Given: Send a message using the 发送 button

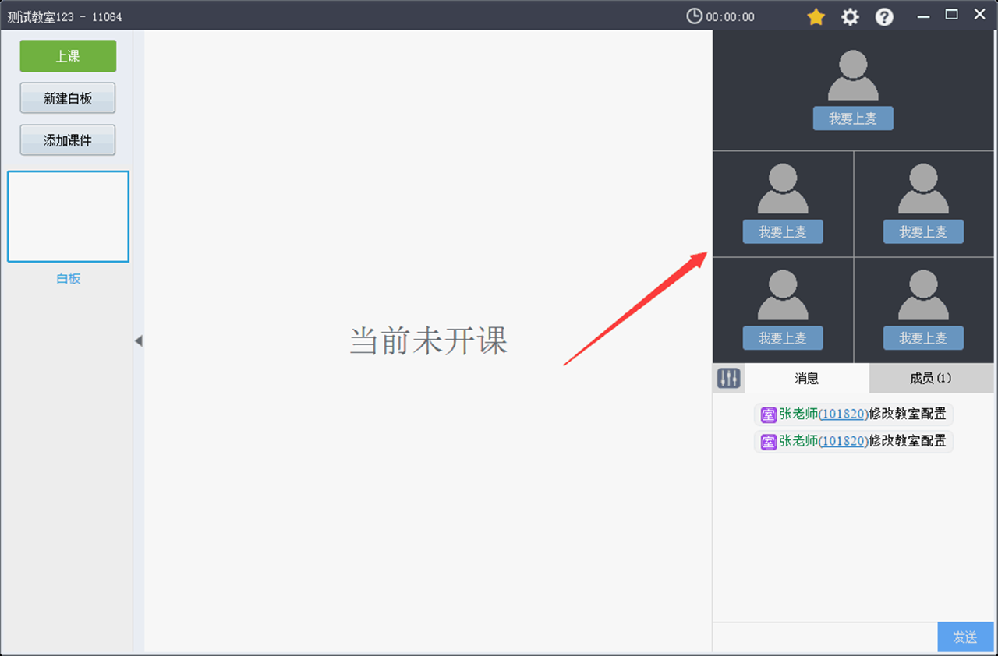Looking at the screenshot, I should point(965,637).
